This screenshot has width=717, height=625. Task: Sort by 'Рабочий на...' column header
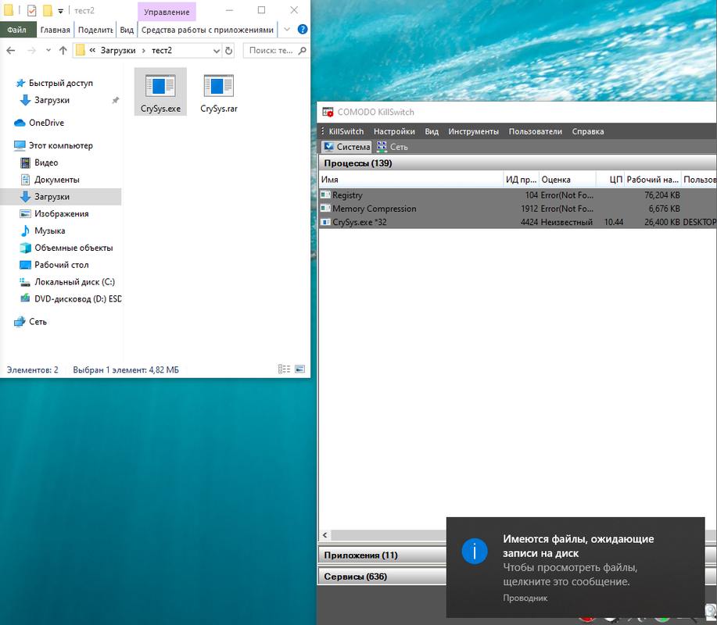point(653,180)
